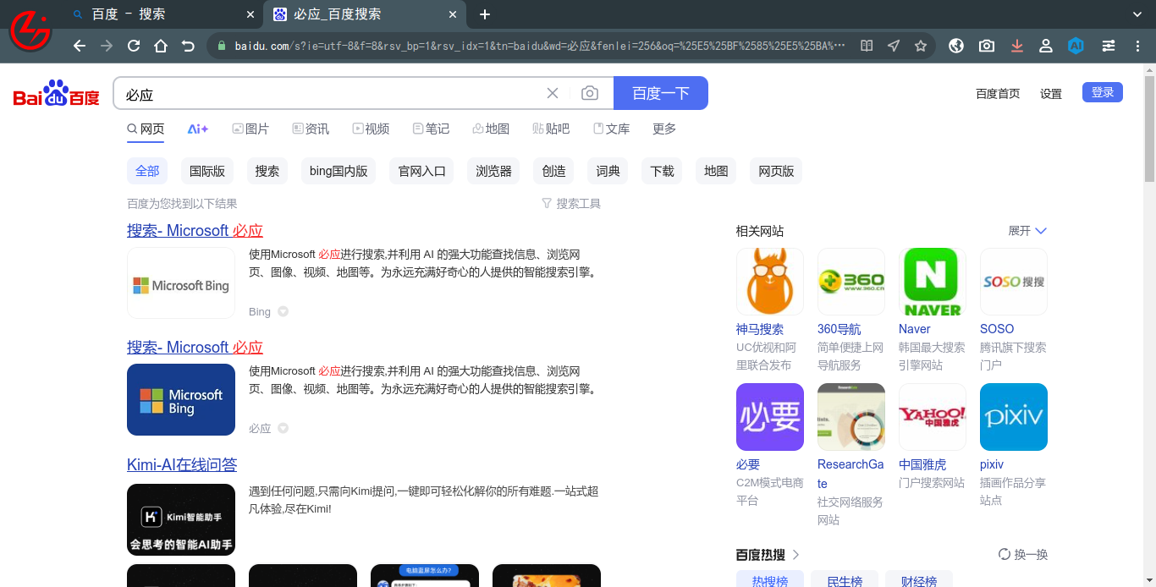
Task: Take screenshot with camera toolbar icon
Action: (x=987, y=46)
